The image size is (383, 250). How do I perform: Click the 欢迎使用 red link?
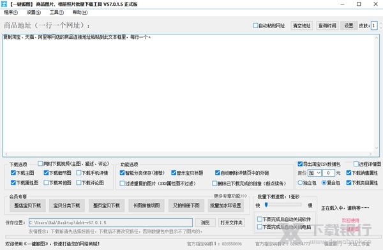coord(350,220)
